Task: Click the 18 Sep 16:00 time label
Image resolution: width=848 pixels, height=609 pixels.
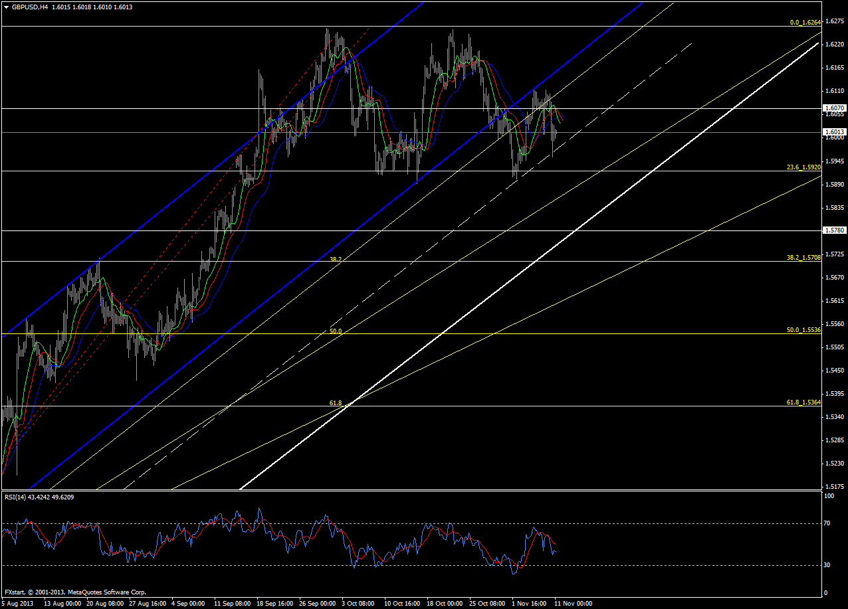Action: point(275,604)
